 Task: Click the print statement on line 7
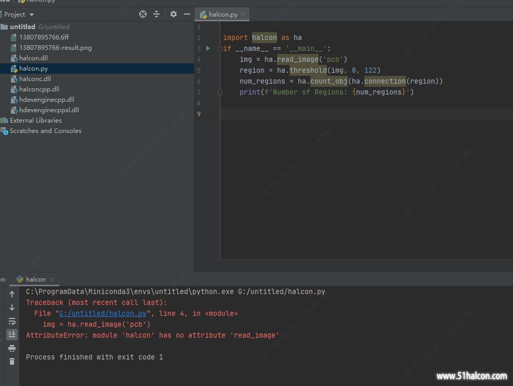pos(326,92)
